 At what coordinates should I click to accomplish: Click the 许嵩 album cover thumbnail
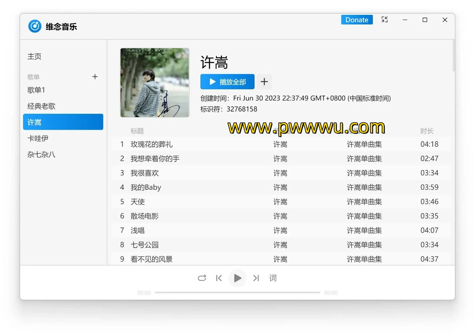tap(155, 83)
